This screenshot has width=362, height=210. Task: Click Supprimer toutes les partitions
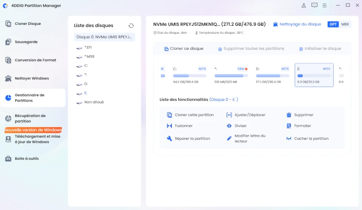point(251,49)
